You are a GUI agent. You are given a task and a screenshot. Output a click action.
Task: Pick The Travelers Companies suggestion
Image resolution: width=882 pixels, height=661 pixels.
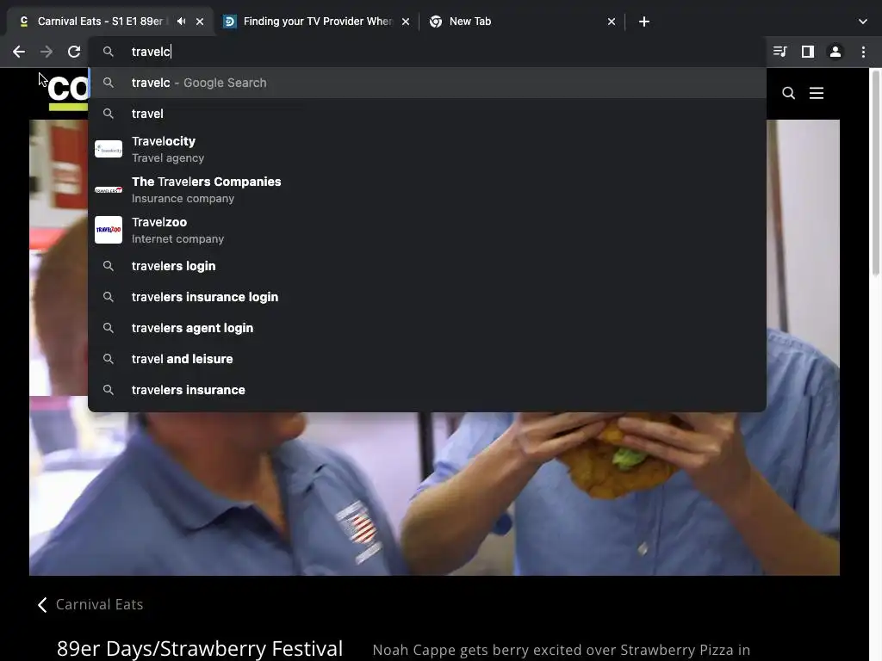427,190
